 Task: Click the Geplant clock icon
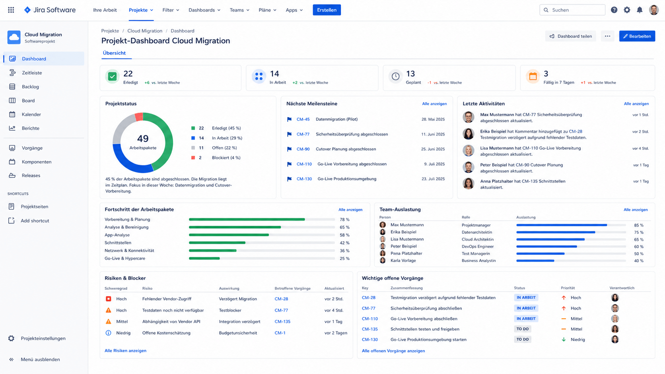click(x=395, y=77)
